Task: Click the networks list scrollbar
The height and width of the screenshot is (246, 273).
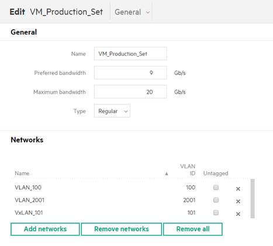Action: click(x=253, y=199)
